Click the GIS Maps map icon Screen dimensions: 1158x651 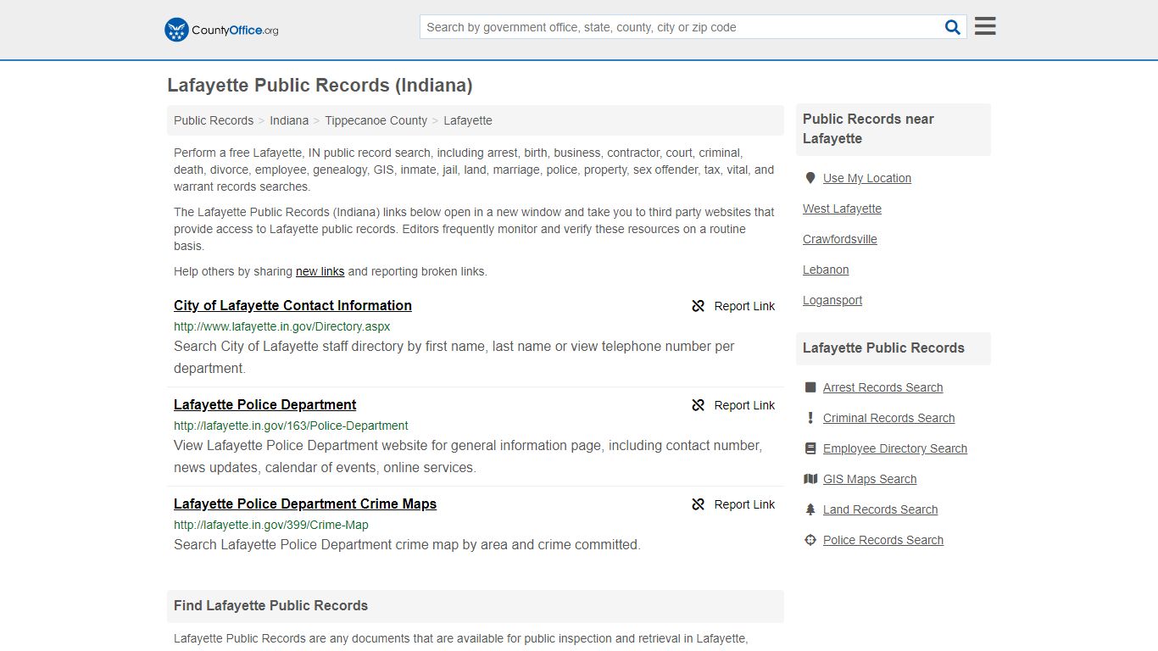pyautogui.click(x=810, y=479)
